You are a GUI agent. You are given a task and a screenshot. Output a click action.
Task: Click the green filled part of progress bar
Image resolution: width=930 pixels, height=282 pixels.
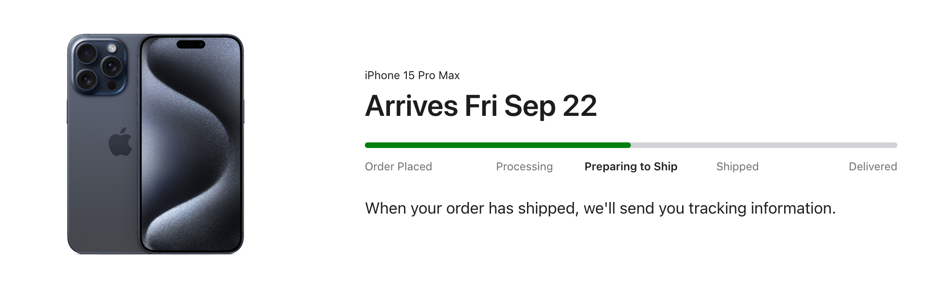[496, 145]
